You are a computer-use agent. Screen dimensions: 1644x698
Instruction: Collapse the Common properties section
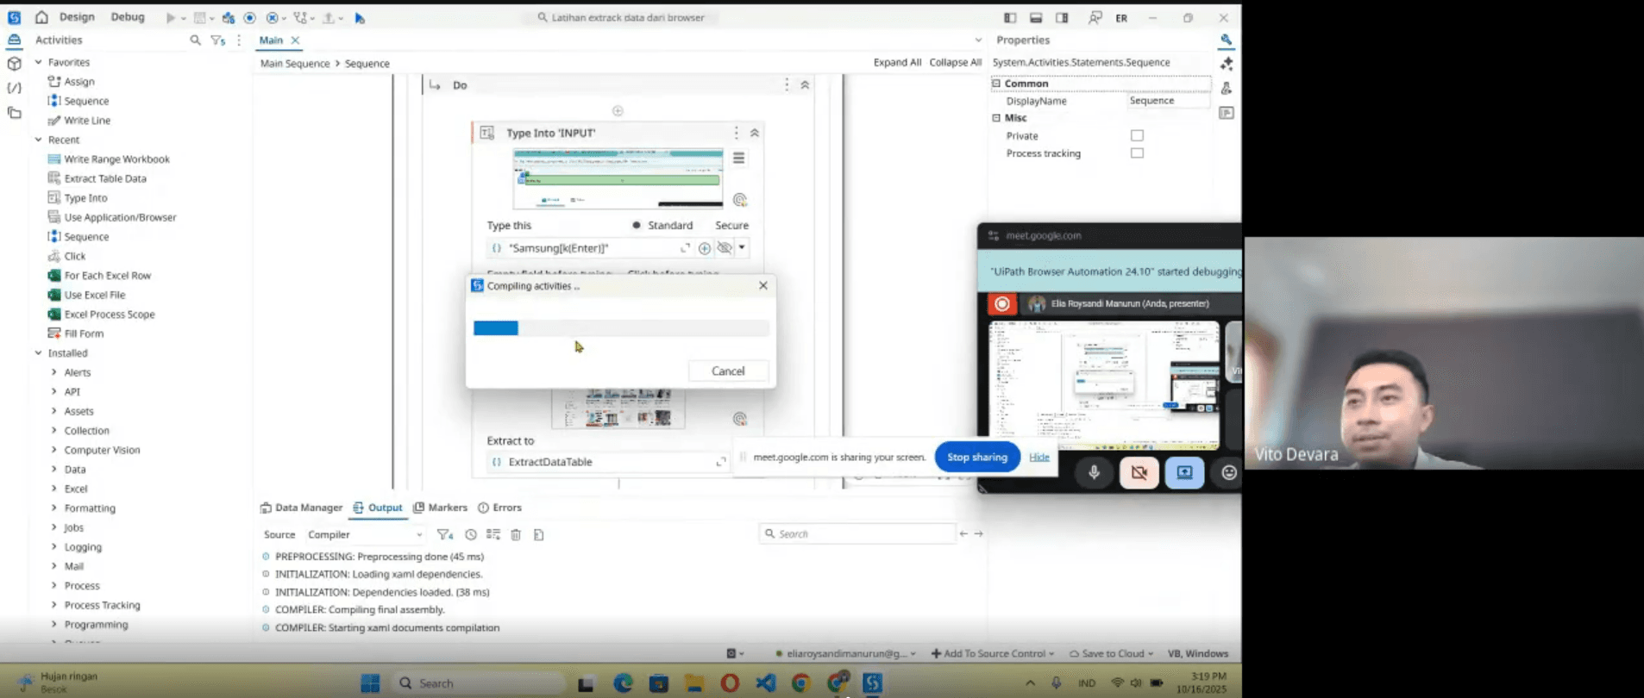pos(996,84)
